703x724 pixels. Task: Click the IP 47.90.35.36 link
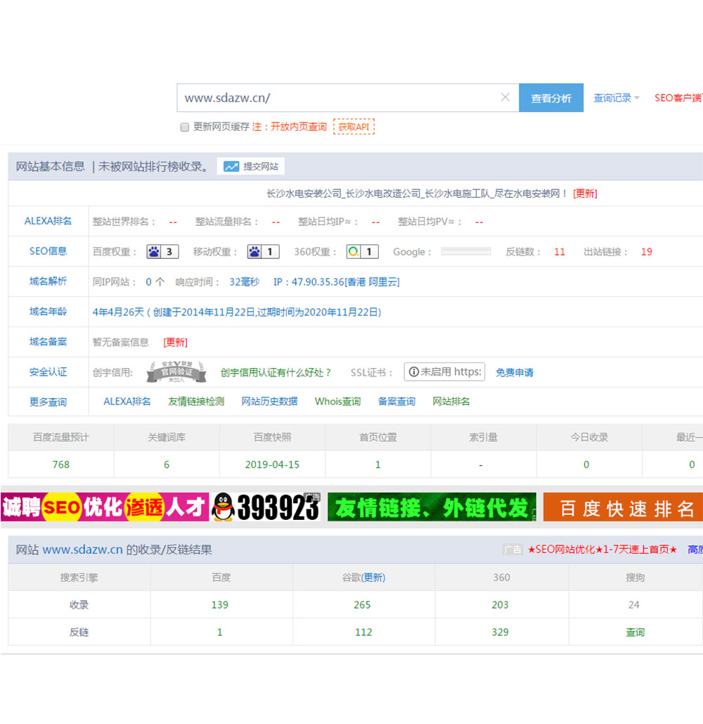coord(337,281)
